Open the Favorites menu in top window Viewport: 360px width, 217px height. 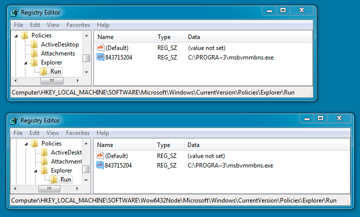[x=78, y=25]
